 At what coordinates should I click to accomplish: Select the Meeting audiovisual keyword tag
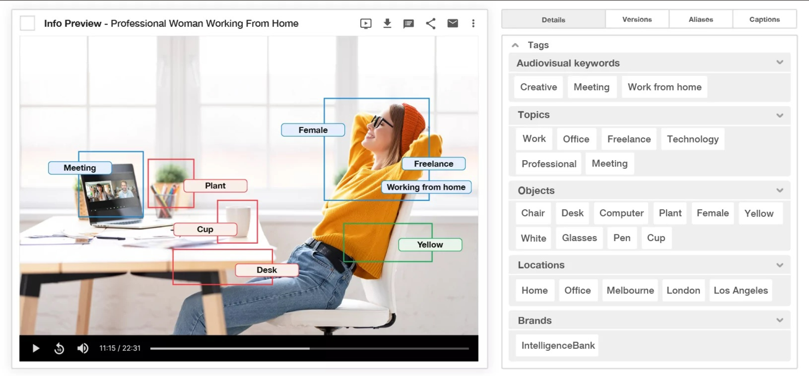click(591, 87)
